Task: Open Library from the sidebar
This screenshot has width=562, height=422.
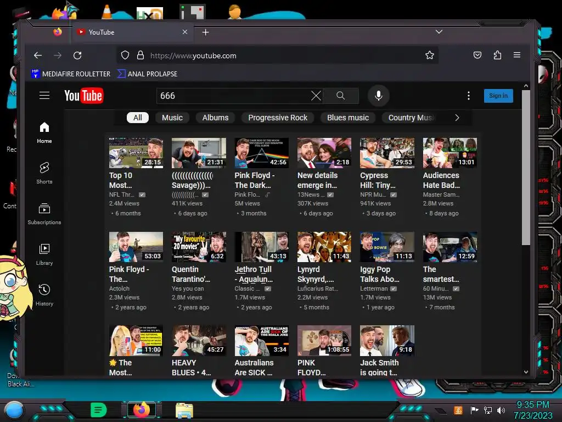Action: (x=44, y=255)
